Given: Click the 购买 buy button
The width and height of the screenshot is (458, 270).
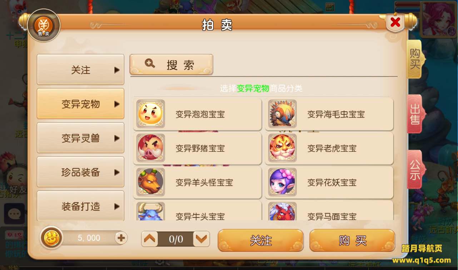Looking at the screenshot, I should point(352,240).
